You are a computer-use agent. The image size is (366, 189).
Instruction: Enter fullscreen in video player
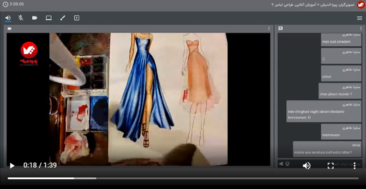(x=331, y=165)
